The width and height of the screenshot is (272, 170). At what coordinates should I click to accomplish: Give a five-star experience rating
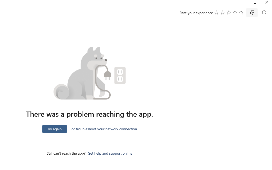[241, 13]
